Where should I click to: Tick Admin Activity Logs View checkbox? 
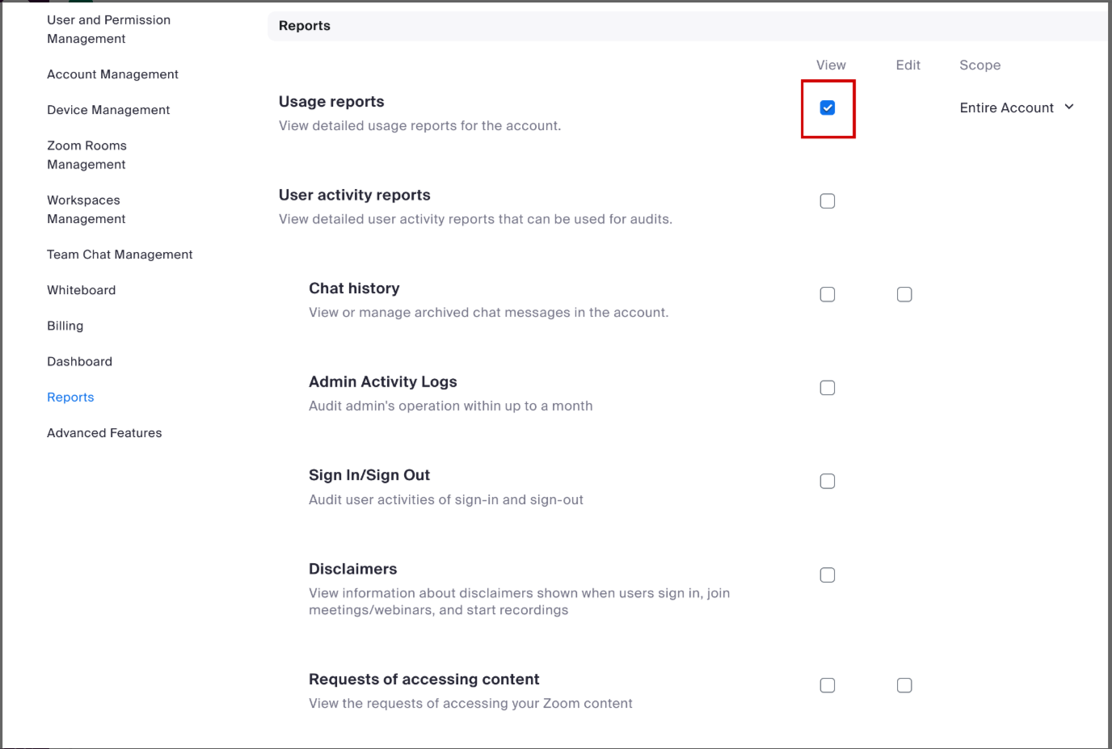pos(828,388)
